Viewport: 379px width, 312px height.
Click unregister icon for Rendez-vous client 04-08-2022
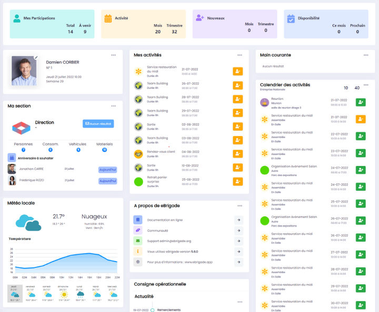click(x=237, y=154)
